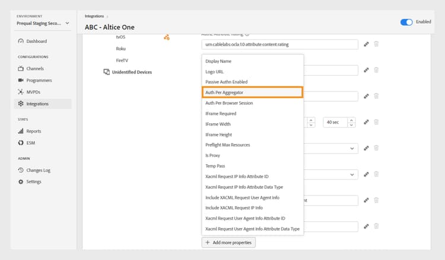Screen dimensions: 445x260
Task: Click Add more properties button
Action: pos(228,242)
